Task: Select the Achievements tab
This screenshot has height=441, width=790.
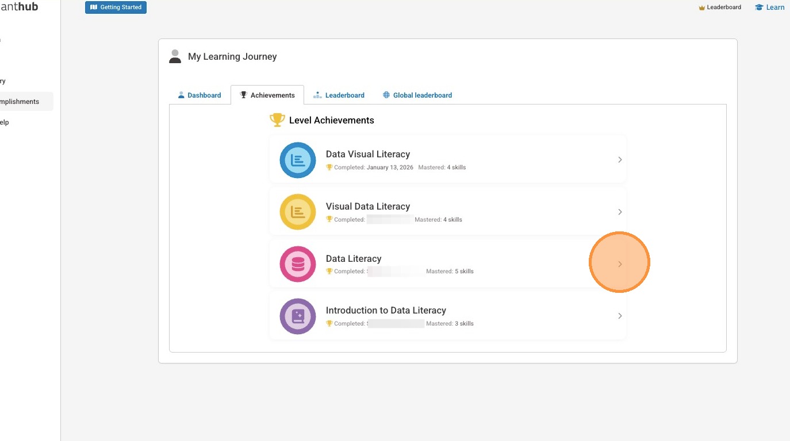Action: coord(267,95)
